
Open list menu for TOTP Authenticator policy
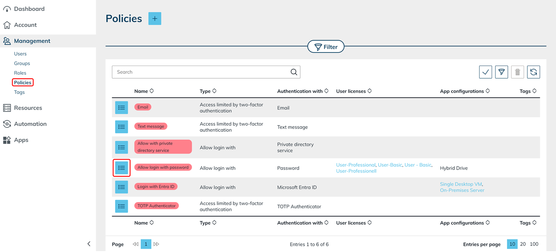[x=122, y=206]
